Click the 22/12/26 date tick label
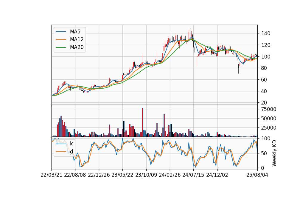The height and width of the screenshot is (206, 286). coord(99,175)
